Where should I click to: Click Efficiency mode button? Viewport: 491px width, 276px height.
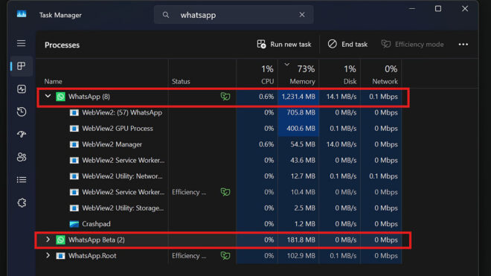(412, 45)
